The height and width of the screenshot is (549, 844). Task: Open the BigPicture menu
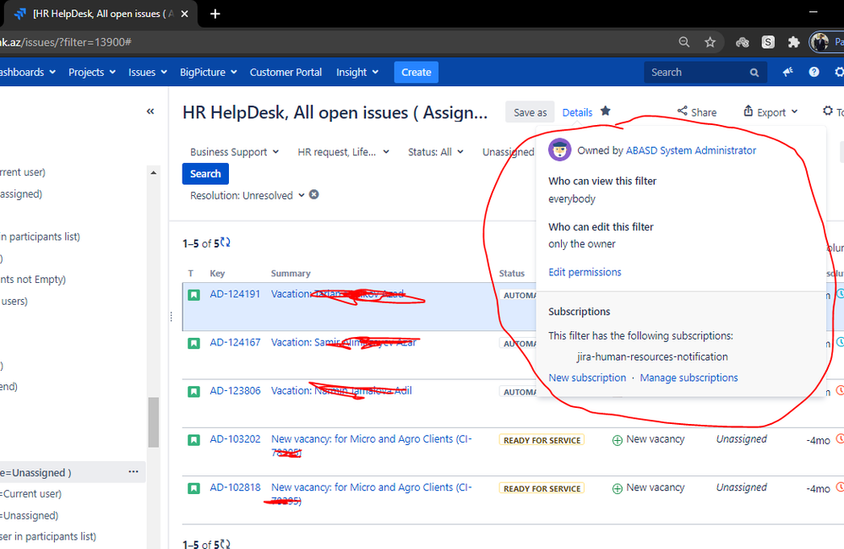(209, 72)
